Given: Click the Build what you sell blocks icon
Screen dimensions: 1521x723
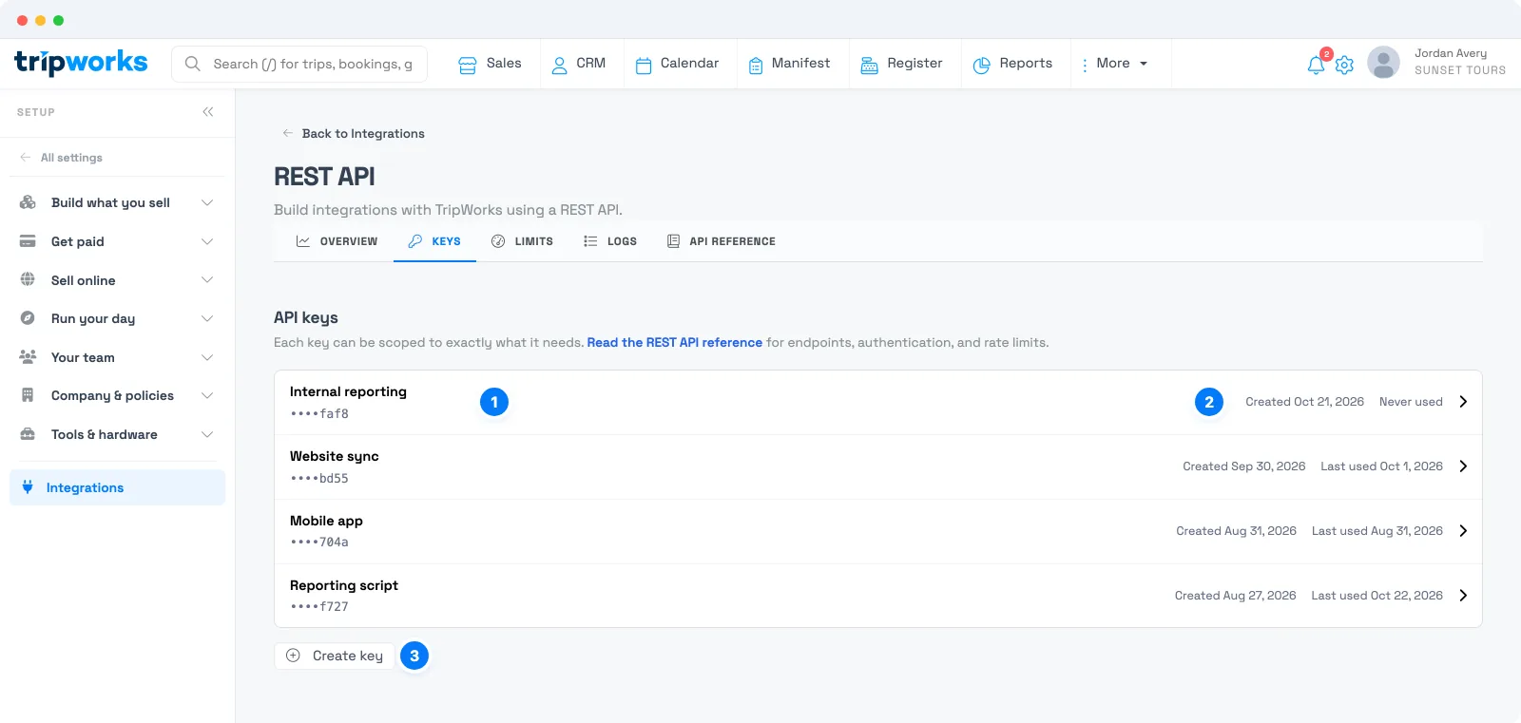Looking at the screenshot, I should click(x=28, y=202).
